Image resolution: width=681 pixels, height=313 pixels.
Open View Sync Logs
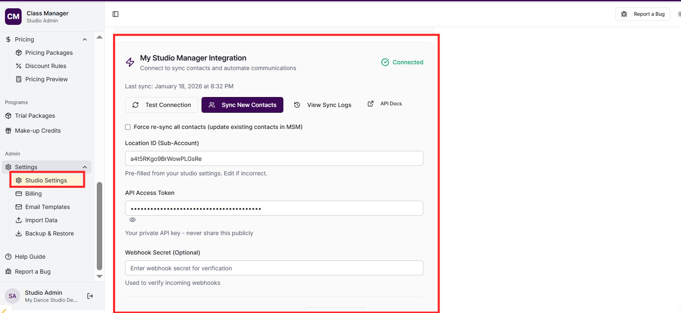click(322, 105)
